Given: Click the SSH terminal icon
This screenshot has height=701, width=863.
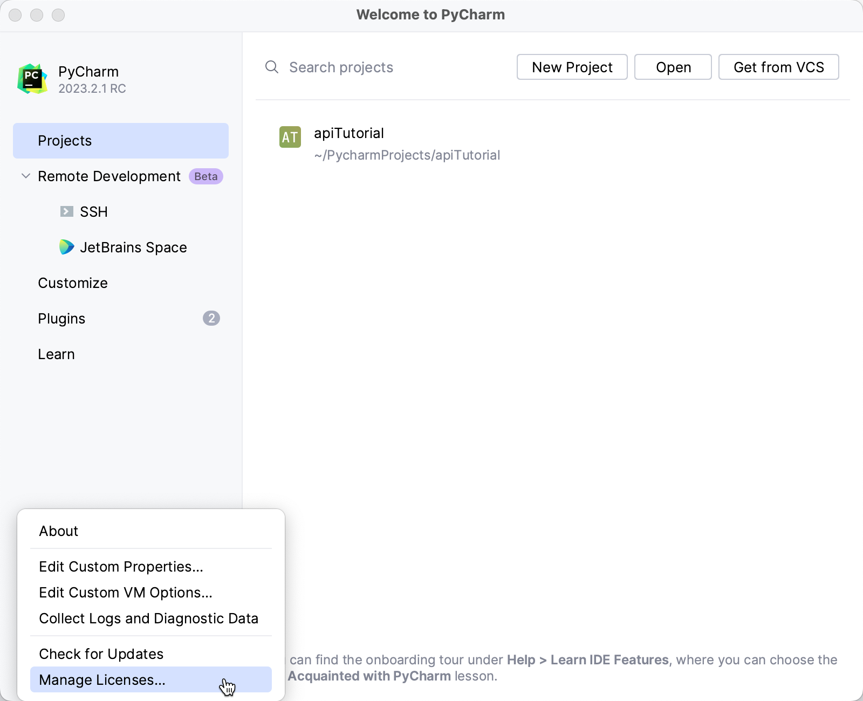Looking at the screenshot, I should [x=66, y=211].
